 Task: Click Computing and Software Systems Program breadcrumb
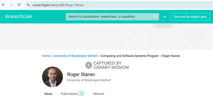pos(130,56)
